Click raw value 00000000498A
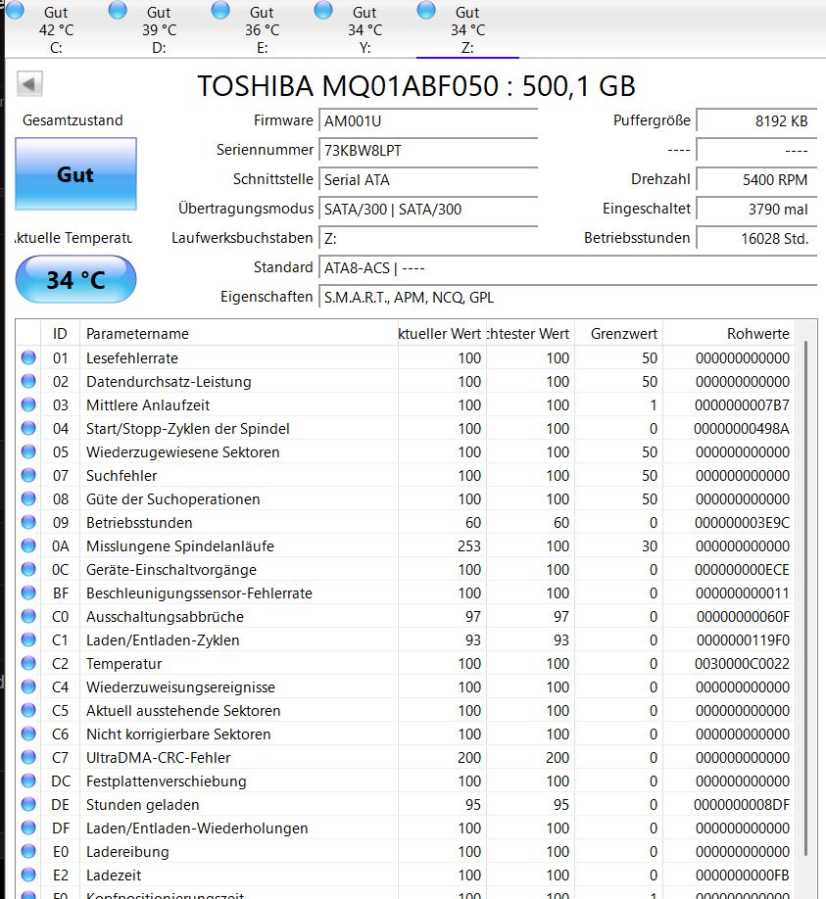Image resolution: width=826 pixels, height=899 pixels. (x=742, y=429)
